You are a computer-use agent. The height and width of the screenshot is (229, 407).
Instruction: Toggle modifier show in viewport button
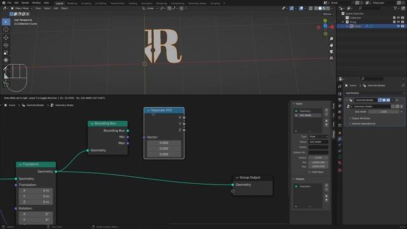pyautogui.click(x=384, y=100)
